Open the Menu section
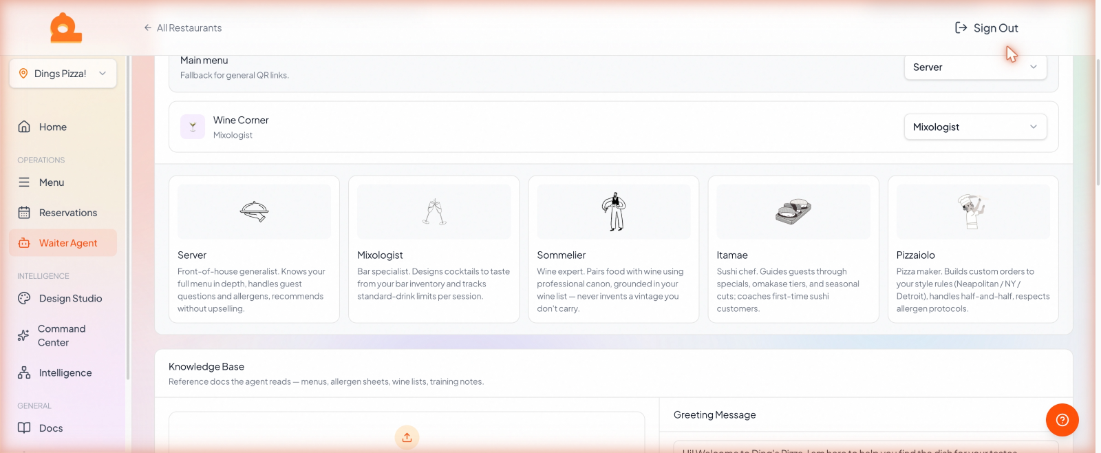Viewport: 1101px width, 453px height. 63,182
